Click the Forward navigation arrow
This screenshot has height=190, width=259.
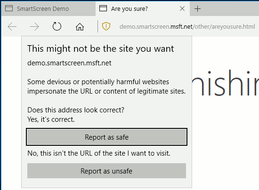coord(34,26)
